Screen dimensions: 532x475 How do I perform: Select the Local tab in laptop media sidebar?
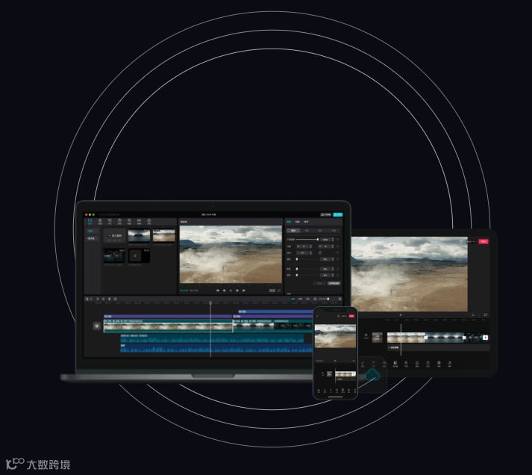[91, 231]
